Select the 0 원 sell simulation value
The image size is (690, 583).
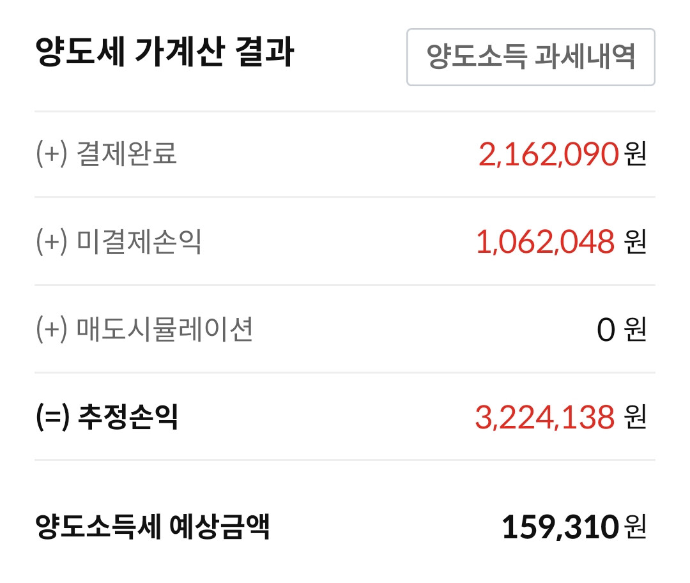pyautogui.click(x=622, y=329)
